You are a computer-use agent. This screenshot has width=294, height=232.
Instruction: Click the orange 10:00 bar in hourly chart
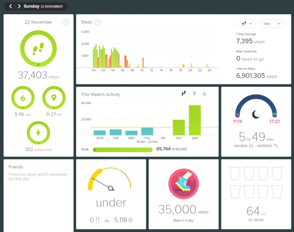143,63
